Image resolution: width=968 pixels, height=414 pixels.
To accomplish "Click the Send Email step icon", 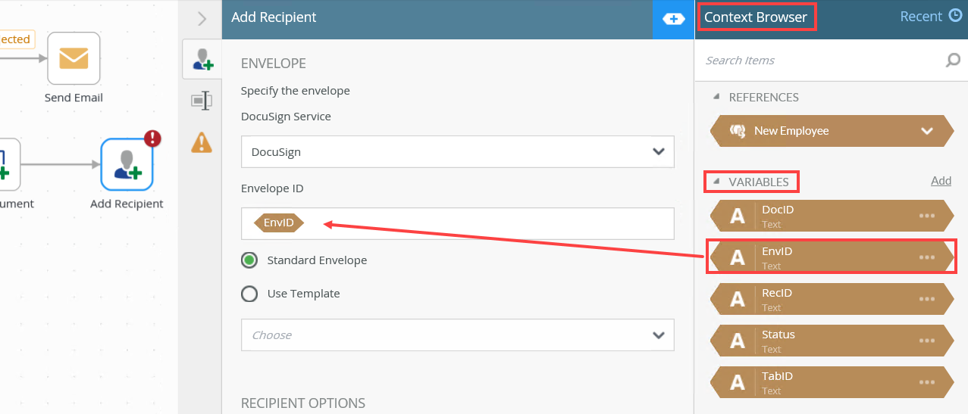I will pos(74,58).
